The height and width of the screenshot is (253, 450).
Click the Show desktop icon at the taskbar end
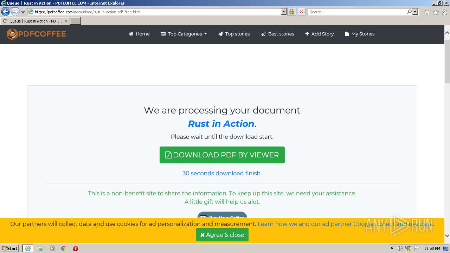pos(446,248)
